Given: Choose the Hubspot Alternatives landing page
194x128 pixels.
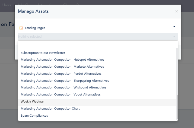Looking at the screenshot, I should pos(97,60).
